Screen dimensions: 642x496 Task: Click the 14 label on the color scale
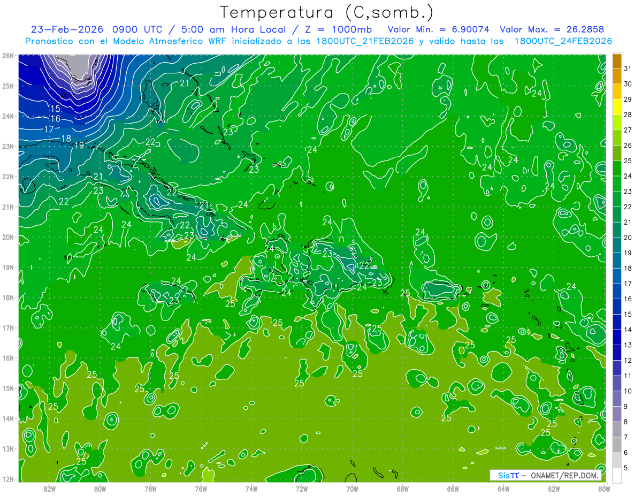coord(628,330)
